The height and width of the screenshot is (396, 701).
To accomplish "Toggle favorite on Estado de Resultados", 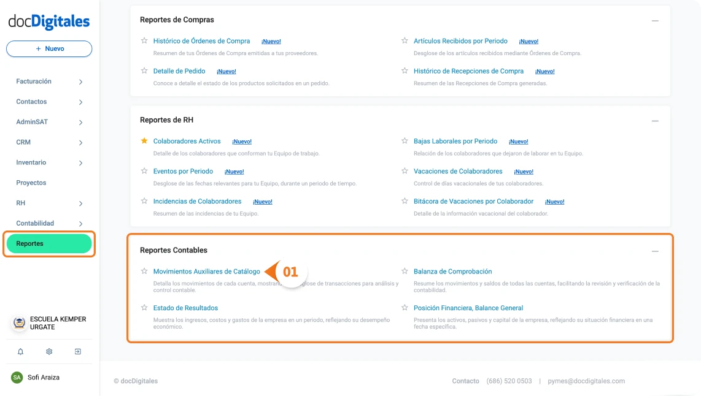I will [x=144, y=308].
